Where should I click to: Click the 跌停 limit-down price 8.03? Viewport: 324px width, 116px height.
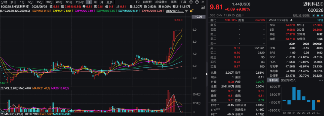tap(261, 100)
